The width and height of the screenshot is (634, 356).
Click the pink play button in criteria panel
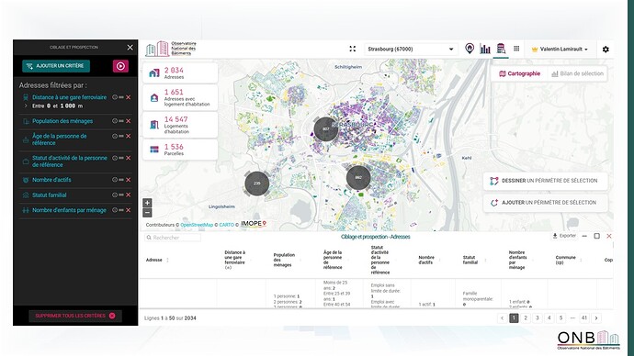(120, 66)
